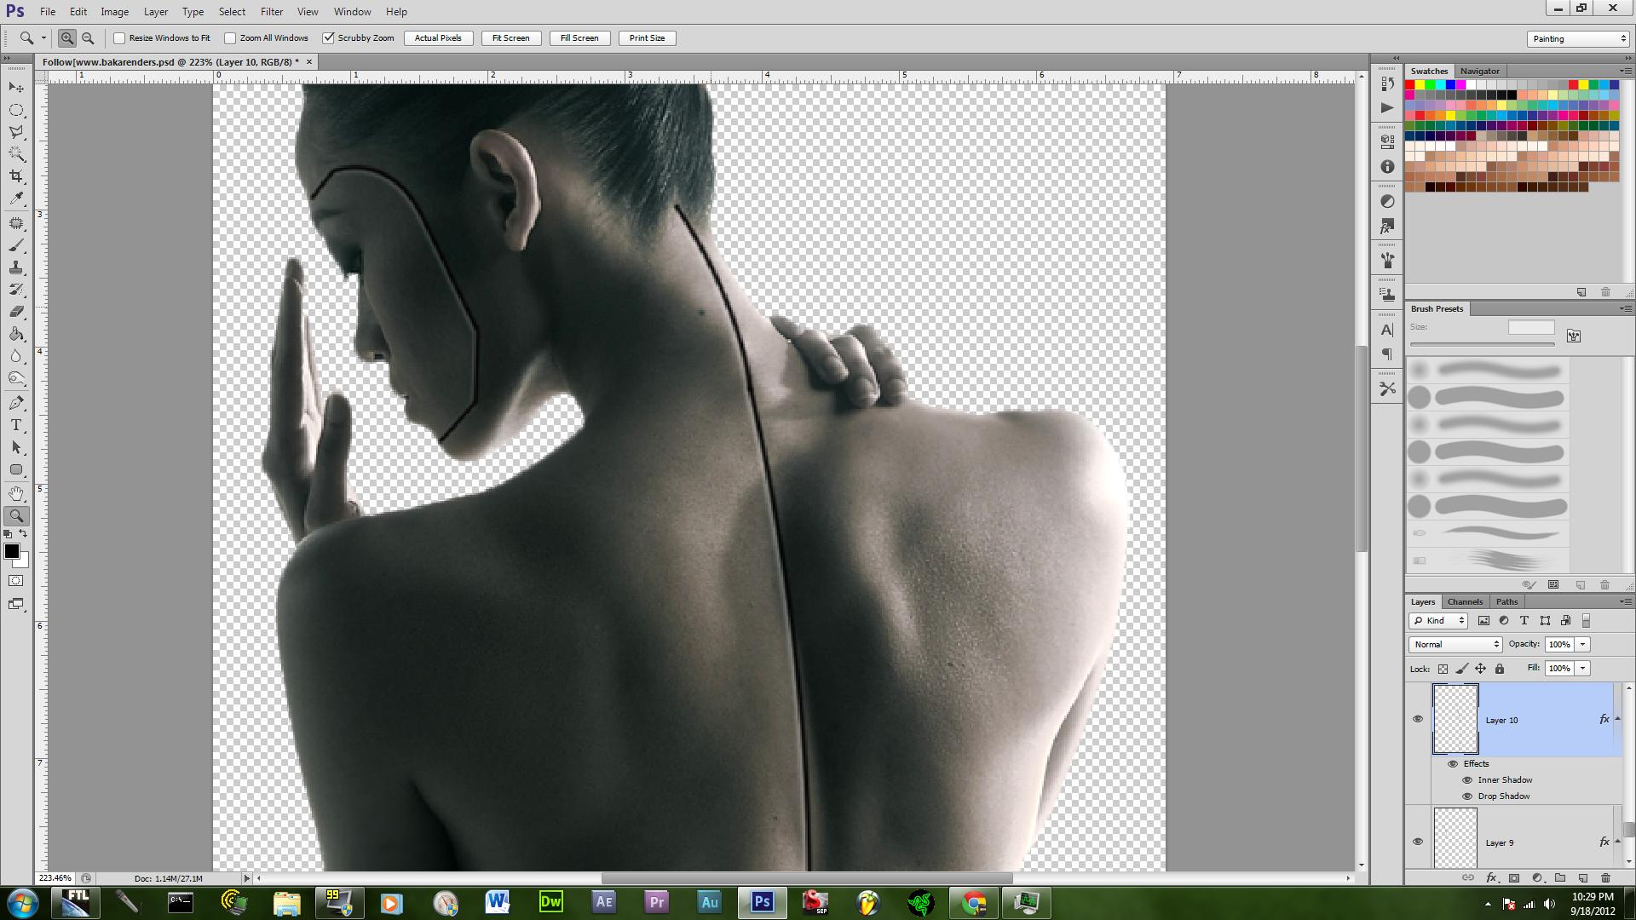Select the Eraser tool
This screenshot has height=920, width=1636.
point(16,312)
